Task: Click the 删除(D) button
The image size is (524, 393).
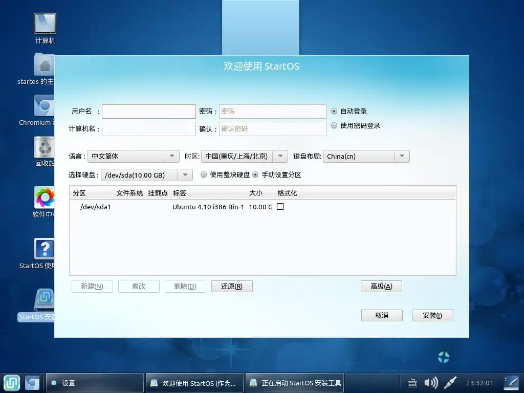Action: (x=185, y=287)
